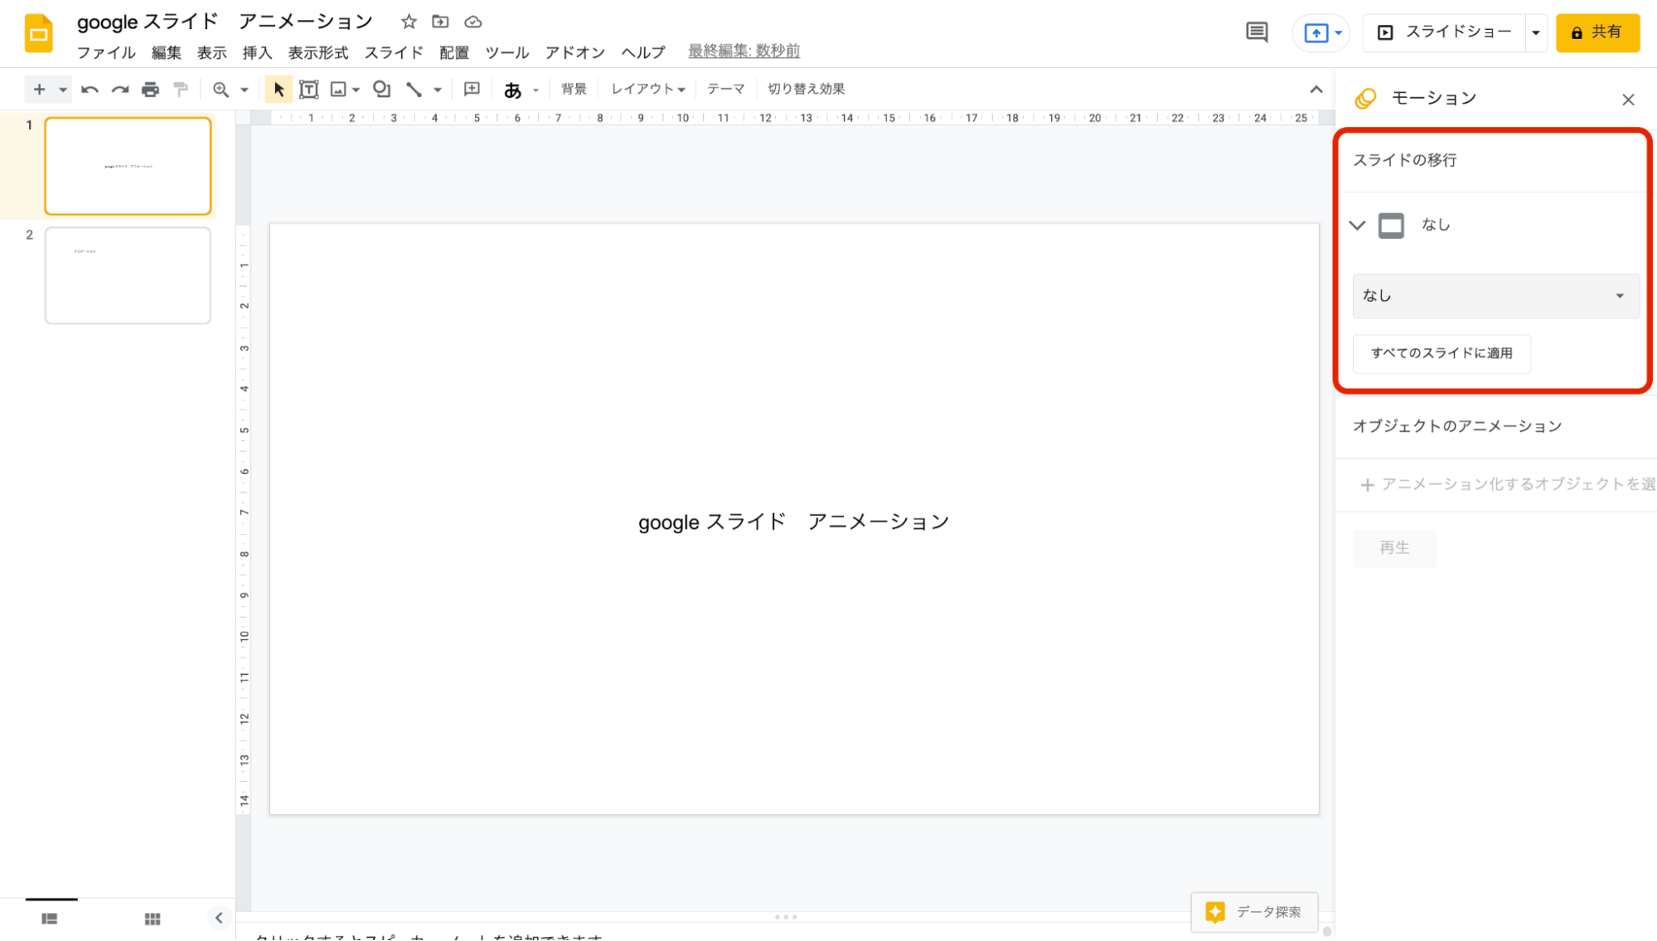Open the あ input tools button

click(x=513, y=90)
